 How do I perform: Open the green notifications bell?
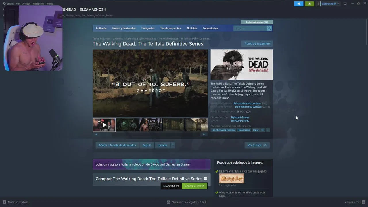click(x=309, y=4)
